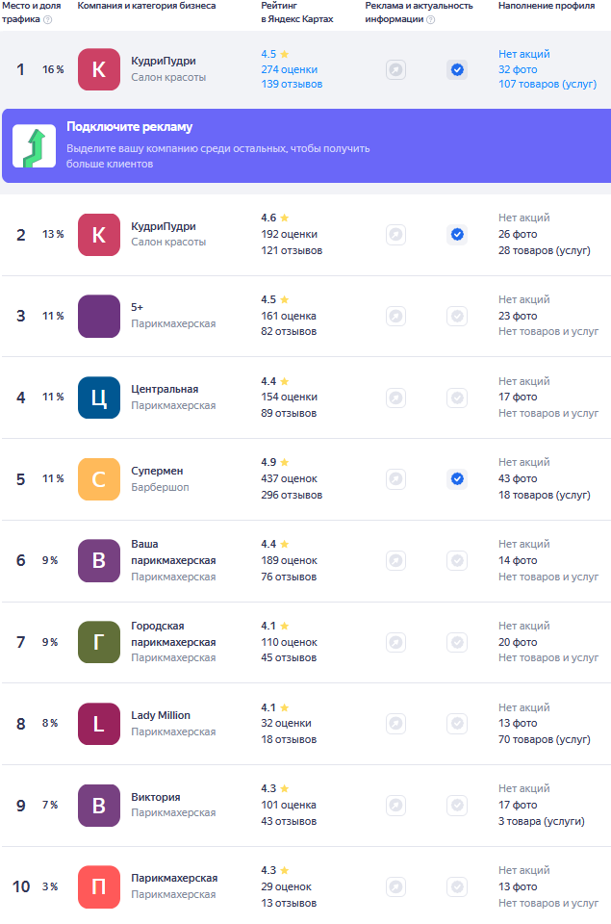Click '18 товаров (услуг)' in Супермен row
This screenshot has width=611, height=924.
[x=545, y=496]
